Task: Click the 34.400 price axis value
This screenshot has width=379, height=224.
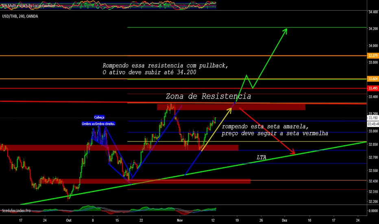Action: tap(373, 12)
